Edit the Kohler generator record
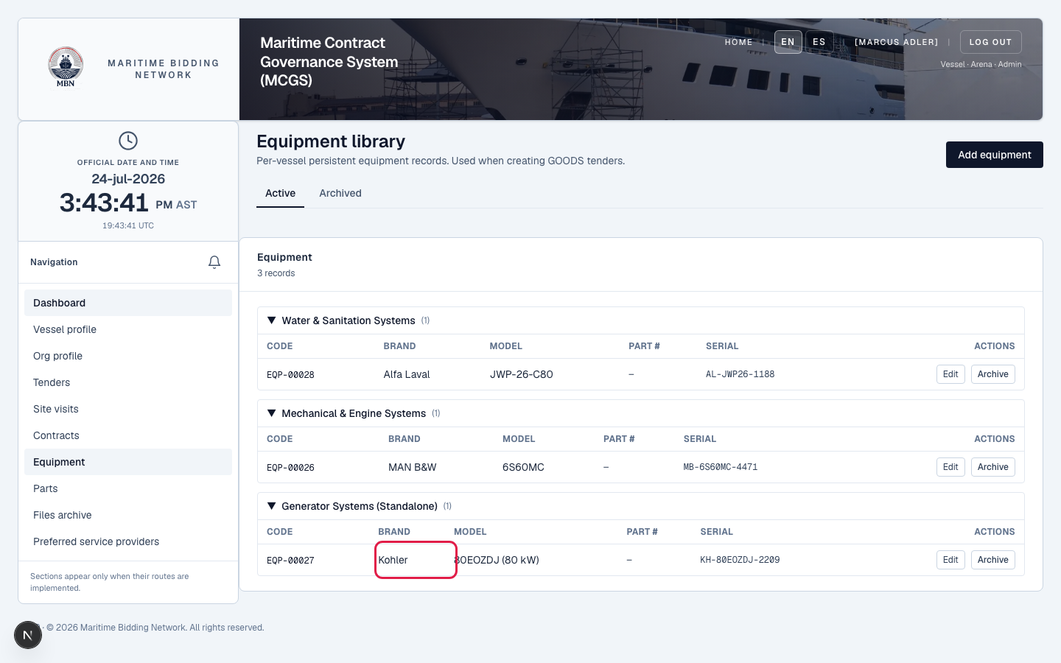 click(950, 560)
